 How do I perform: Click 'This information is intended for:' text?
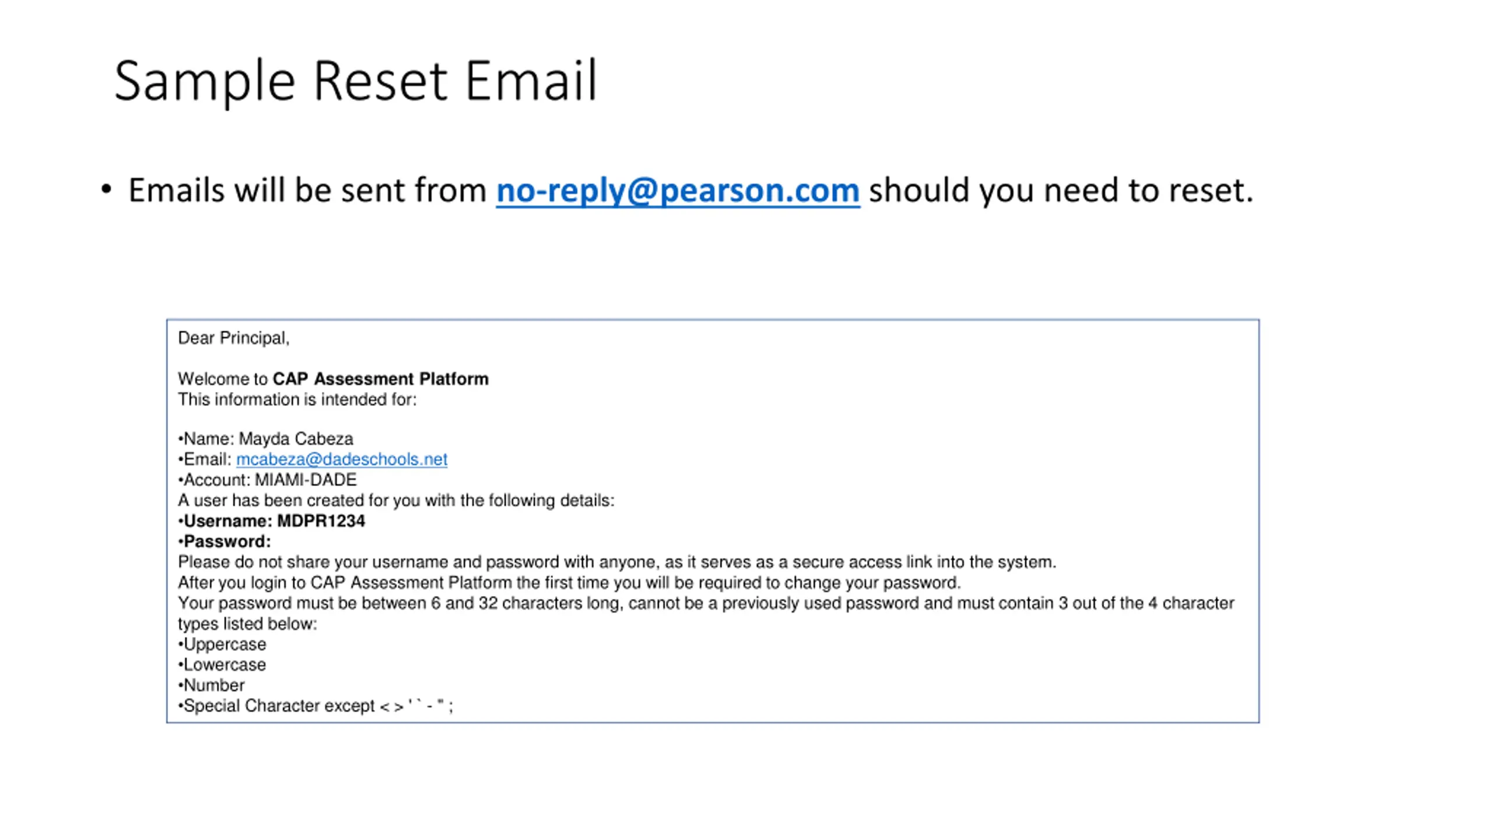[297, 400]
